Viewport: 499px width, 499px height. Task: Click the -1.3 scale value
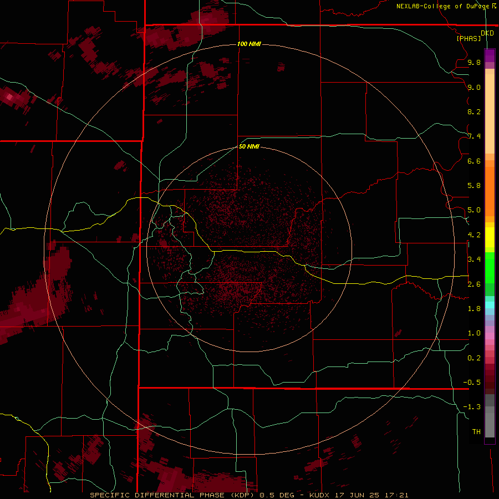(x=472, y=407)
